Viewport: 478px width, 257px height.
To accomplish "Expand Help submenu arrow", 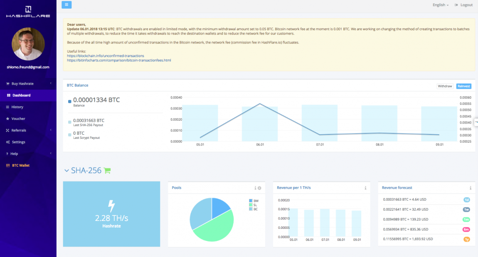I will pos(51,154).
